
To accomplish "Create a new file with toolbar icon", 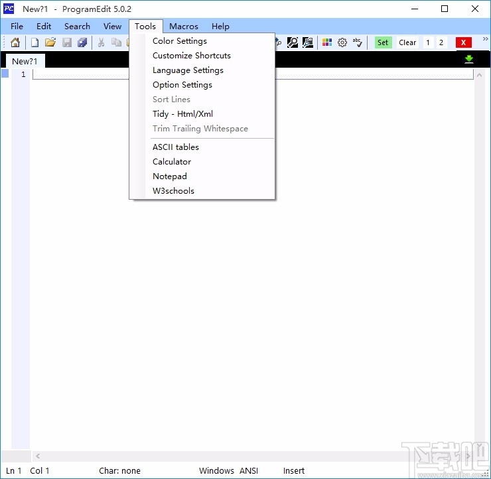I will 35,42.
